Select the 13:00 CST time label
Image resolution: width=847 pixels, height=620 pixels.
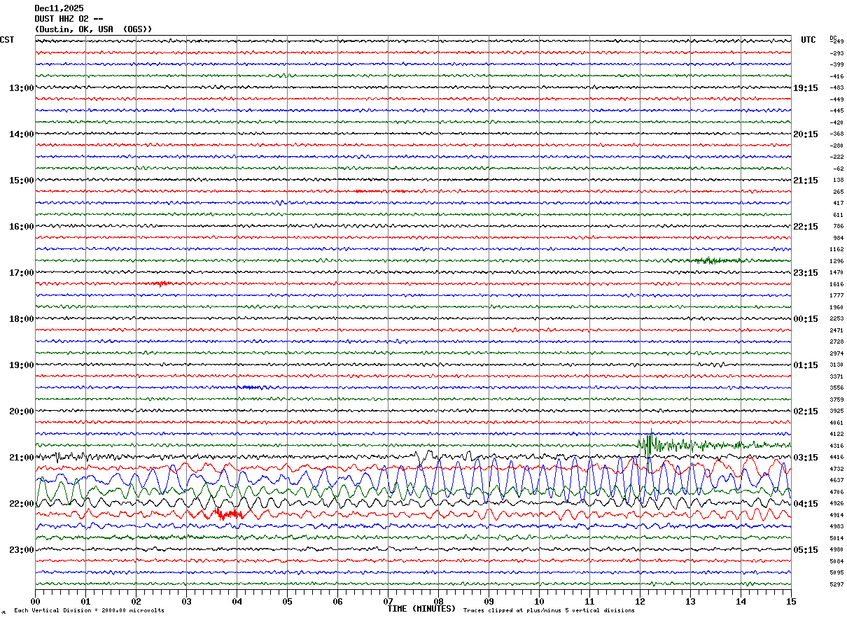pos(21,88)
